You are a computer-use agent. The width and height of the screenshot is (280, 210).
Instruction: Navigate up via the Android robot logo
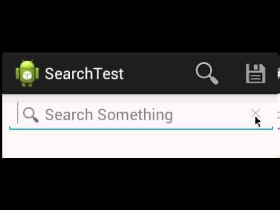(x=27, y=73)
